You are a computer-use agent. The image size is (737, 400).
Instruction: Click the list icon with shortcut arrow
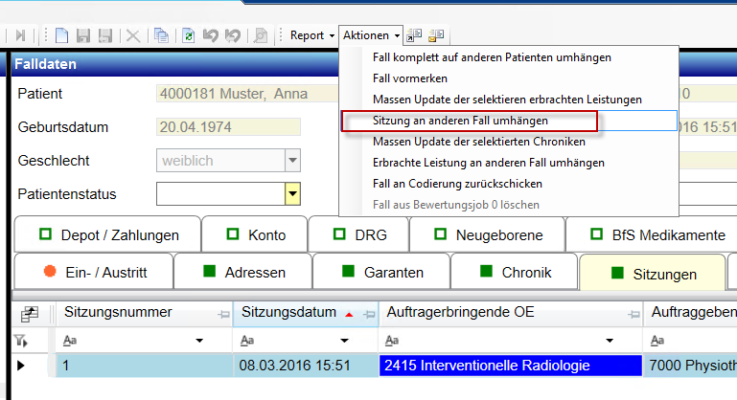(414, 35)
